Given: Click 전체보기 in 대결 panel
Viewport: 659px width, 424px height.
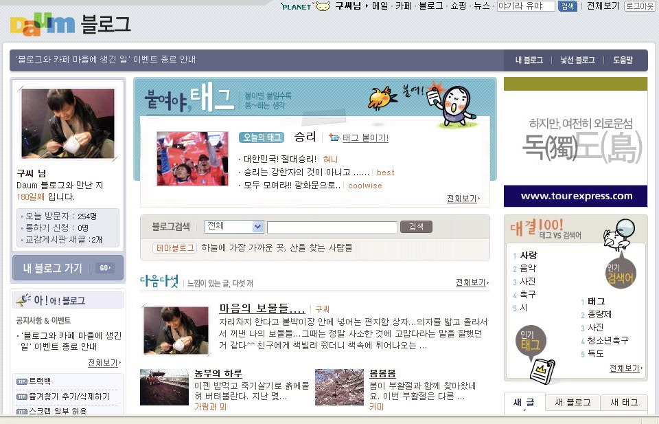Looking at the screenshot, I should pyautogui.click(x=625, y=368).
